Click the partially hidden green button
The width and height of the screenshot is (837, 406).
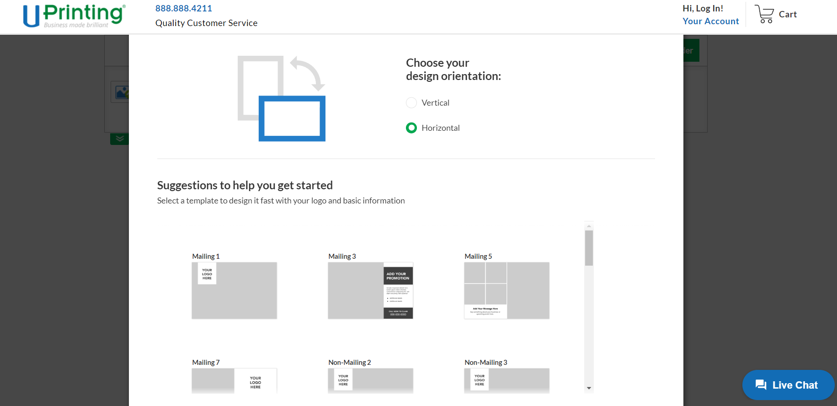point(691,51)
